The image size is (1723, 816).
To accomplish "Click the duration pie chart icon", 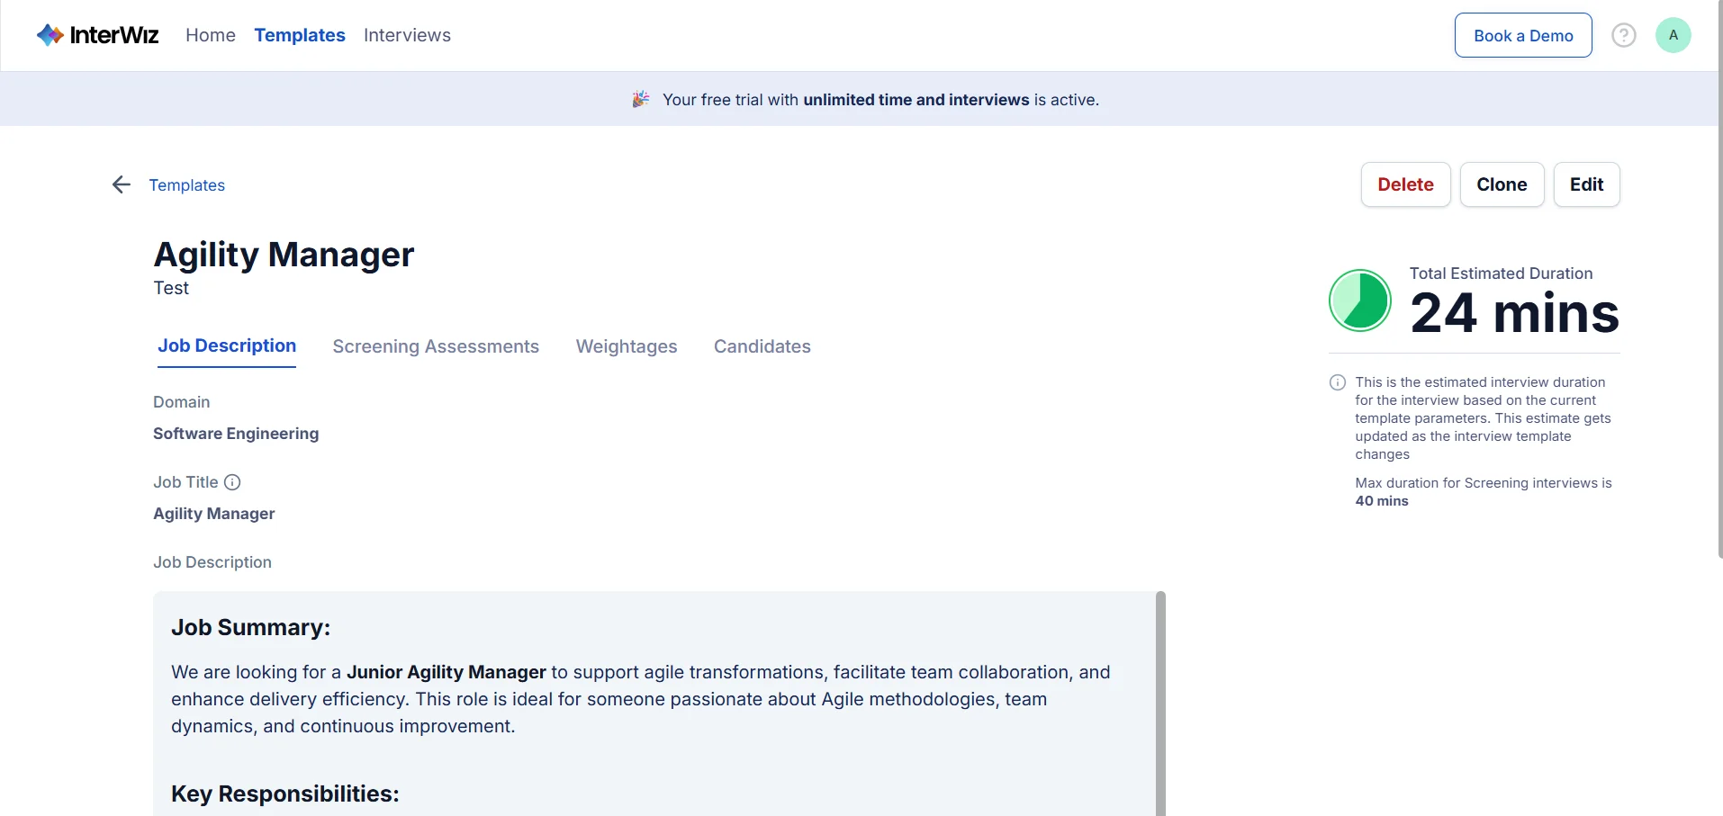I will pos(1360,300).
